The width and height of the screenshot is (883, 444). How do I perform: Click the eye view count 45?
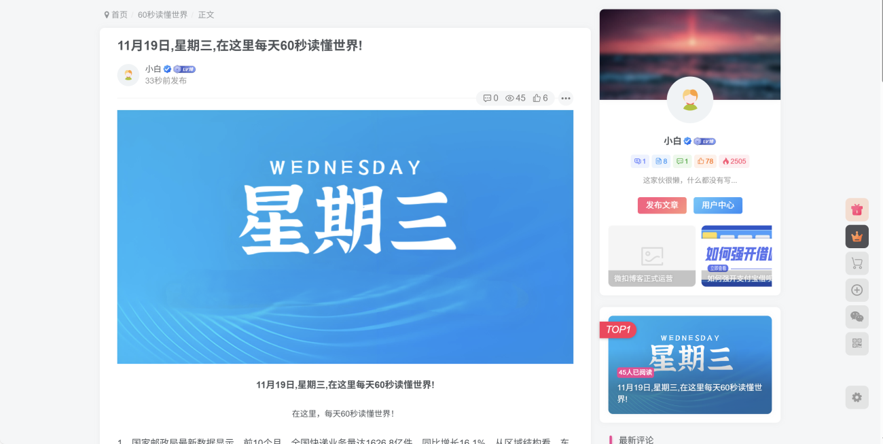click(x=516, y=98)
